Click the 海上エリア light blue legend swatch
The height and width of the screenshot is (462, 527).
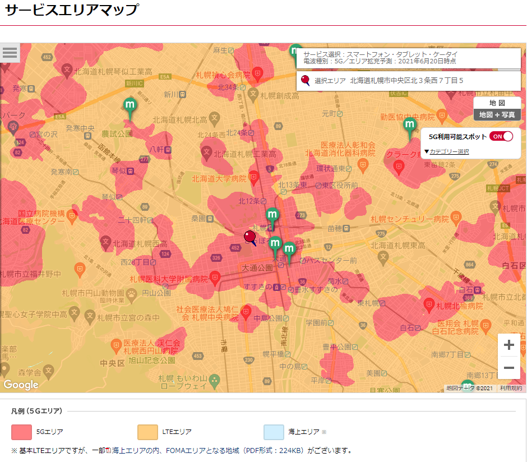tap(274, 432)
